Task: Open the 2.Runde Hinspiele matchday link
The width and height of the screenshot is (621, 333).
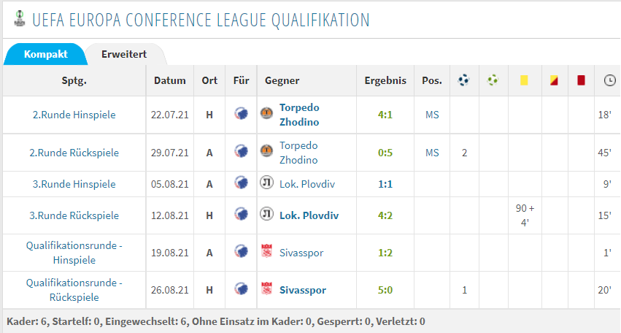Action: [74, 115]
